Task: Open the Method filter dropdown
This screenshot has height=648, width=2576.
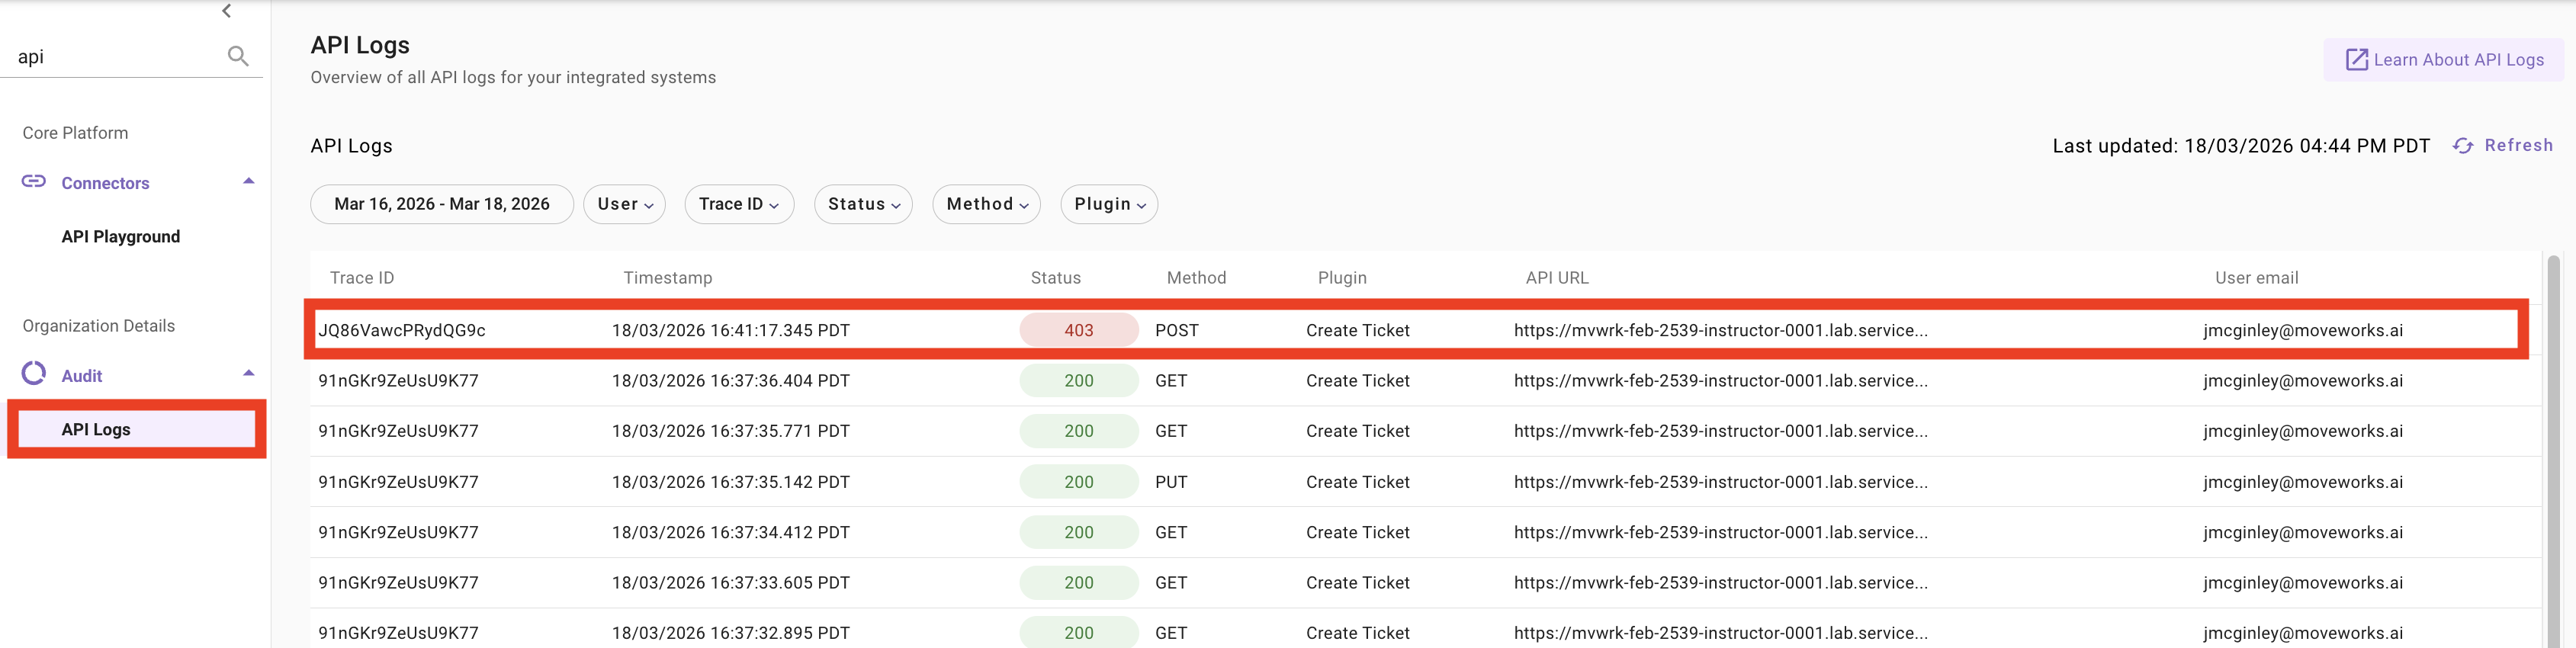Action: coord(986,204)
